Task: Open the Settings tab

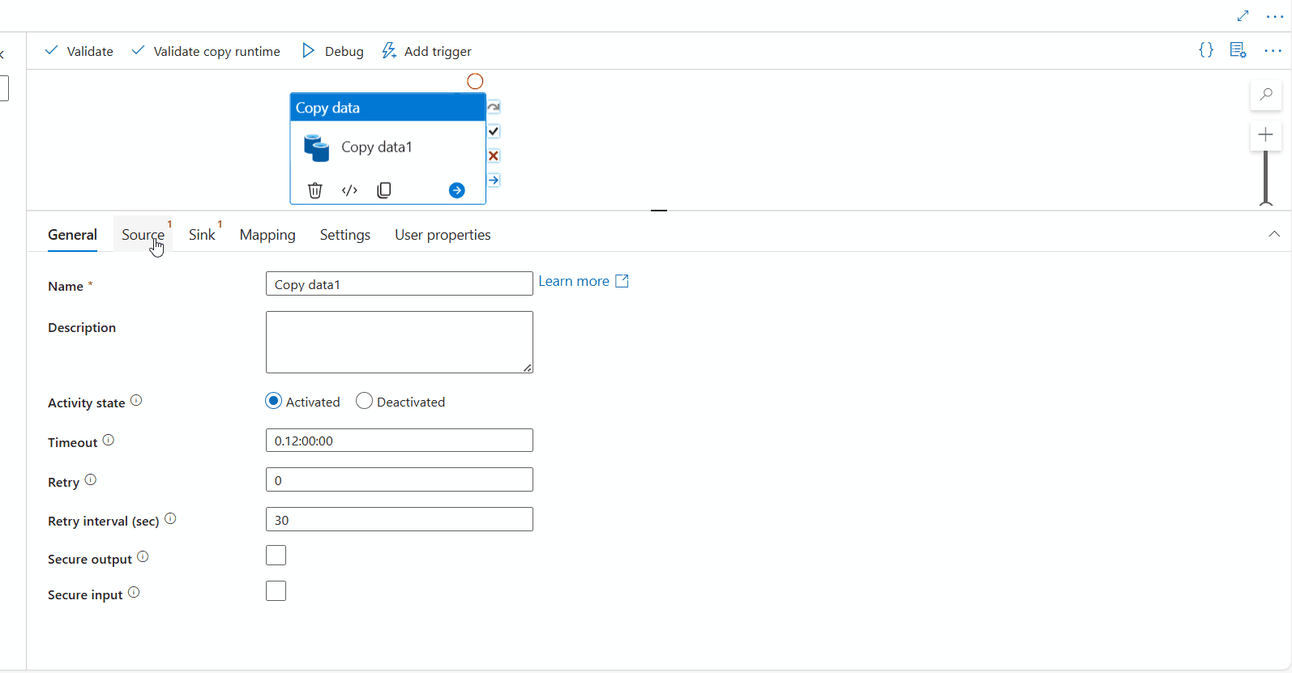Action: (x=345, y=235)
